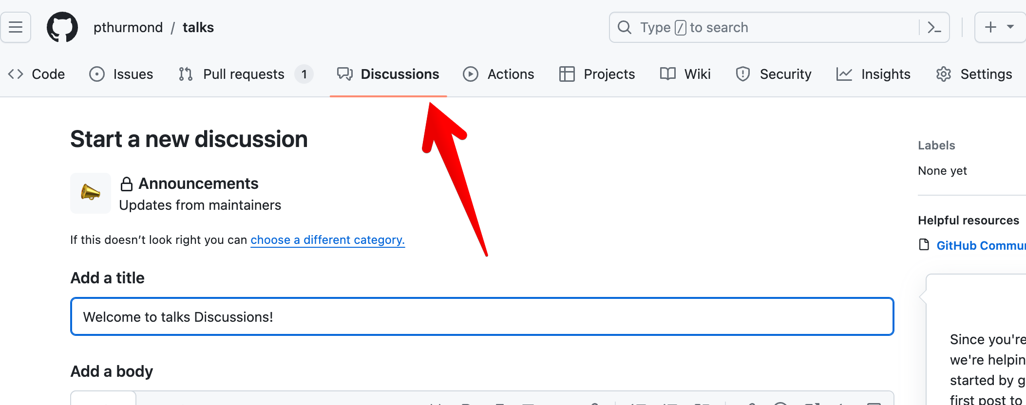Open the command palette terminal icon

[x=935, y=27]
